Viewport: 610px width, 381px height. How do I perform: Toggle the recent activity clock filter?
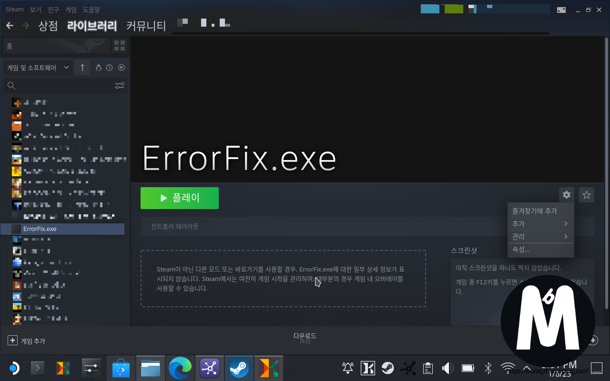110,68
